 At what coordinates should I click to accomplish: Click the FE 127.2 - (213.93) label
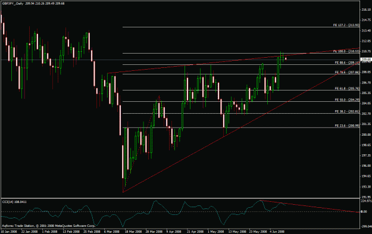(x=346, y=25)
